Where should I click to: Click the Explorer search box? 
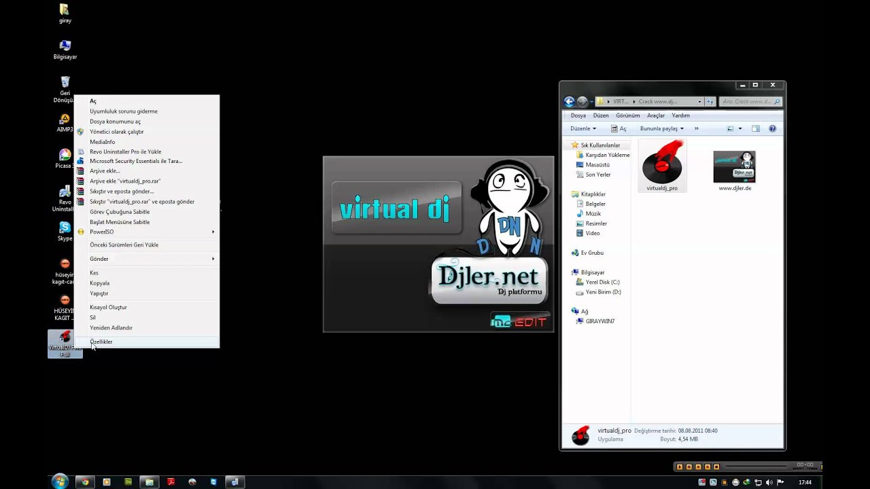[x=750, y=102]
